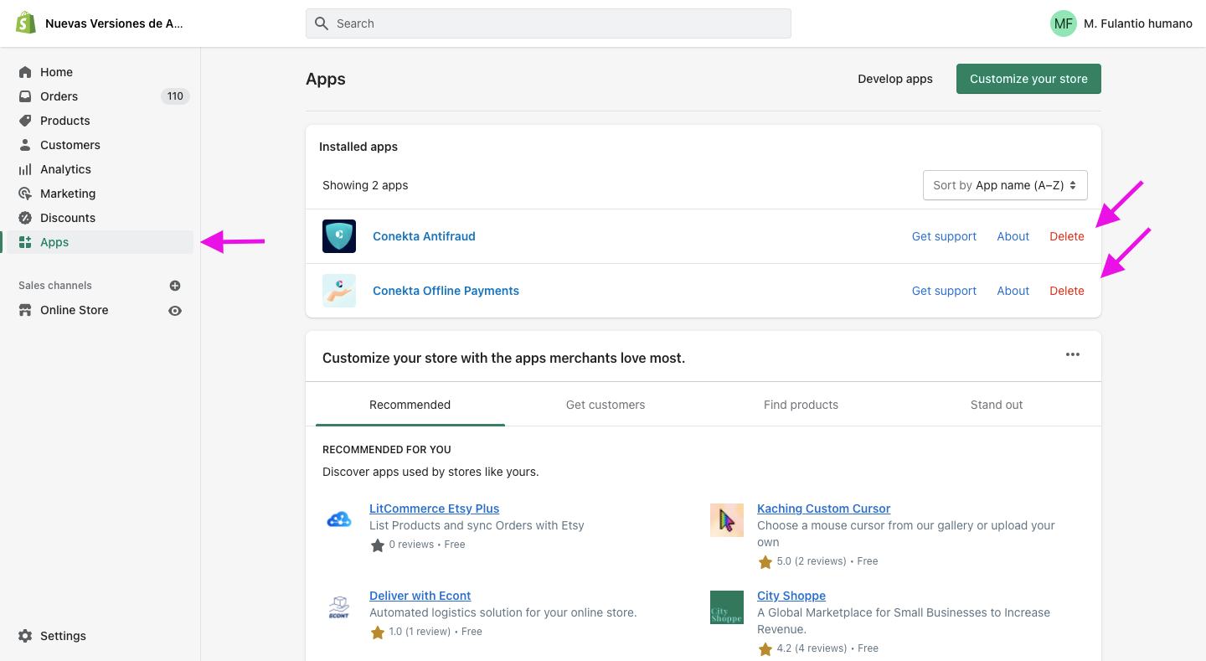Click the Customize your store button
The height and width of the screenshot is (661, 1206).
coord(1028,79)
